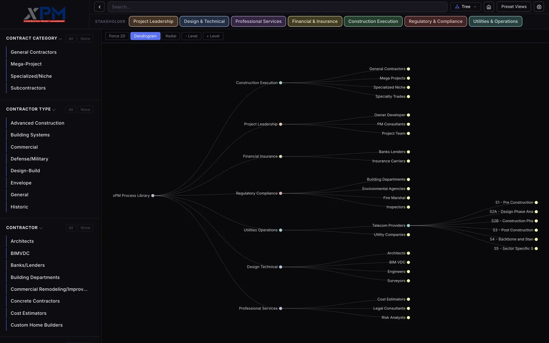Select None in Contract Category
549x343 pixels.
pos(85,39)
